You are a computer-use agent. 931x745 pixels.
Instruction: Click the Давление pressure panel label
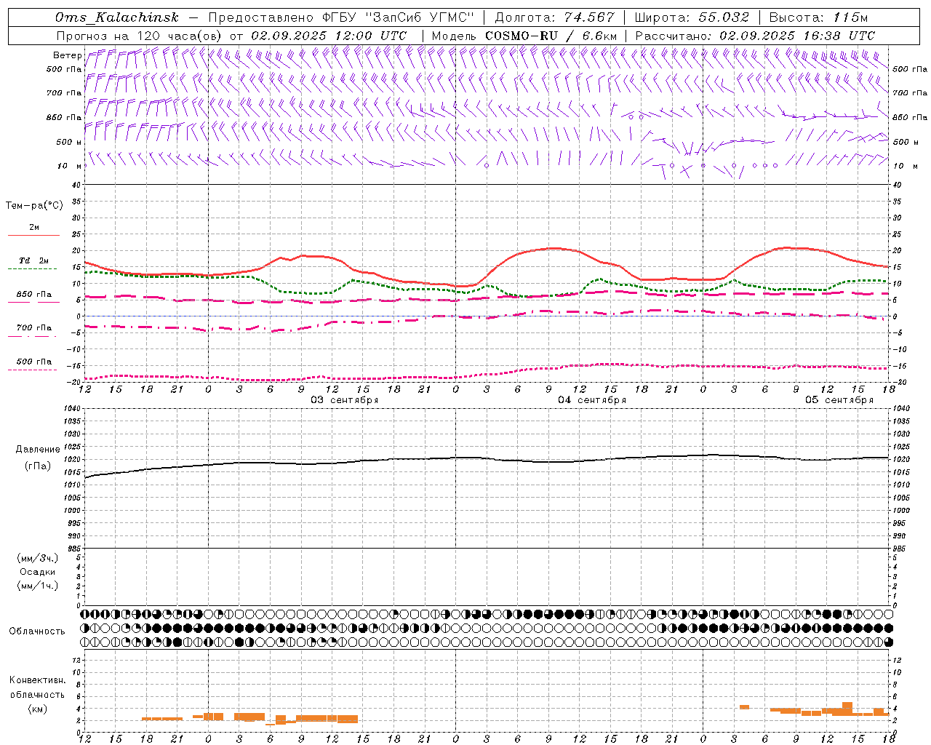pyautogui.click(x=38, y=450)
